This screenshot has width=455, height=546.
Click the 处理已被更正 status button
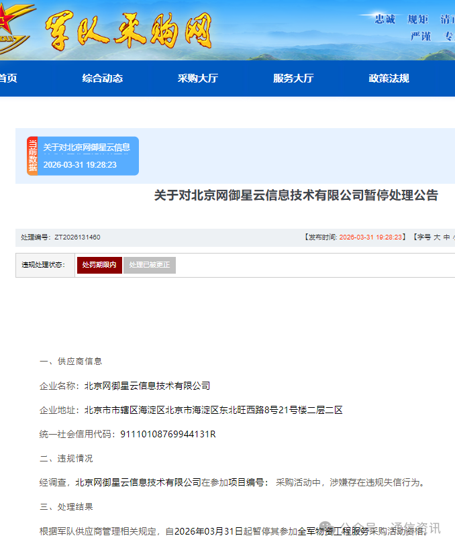[x=150, y=265]
